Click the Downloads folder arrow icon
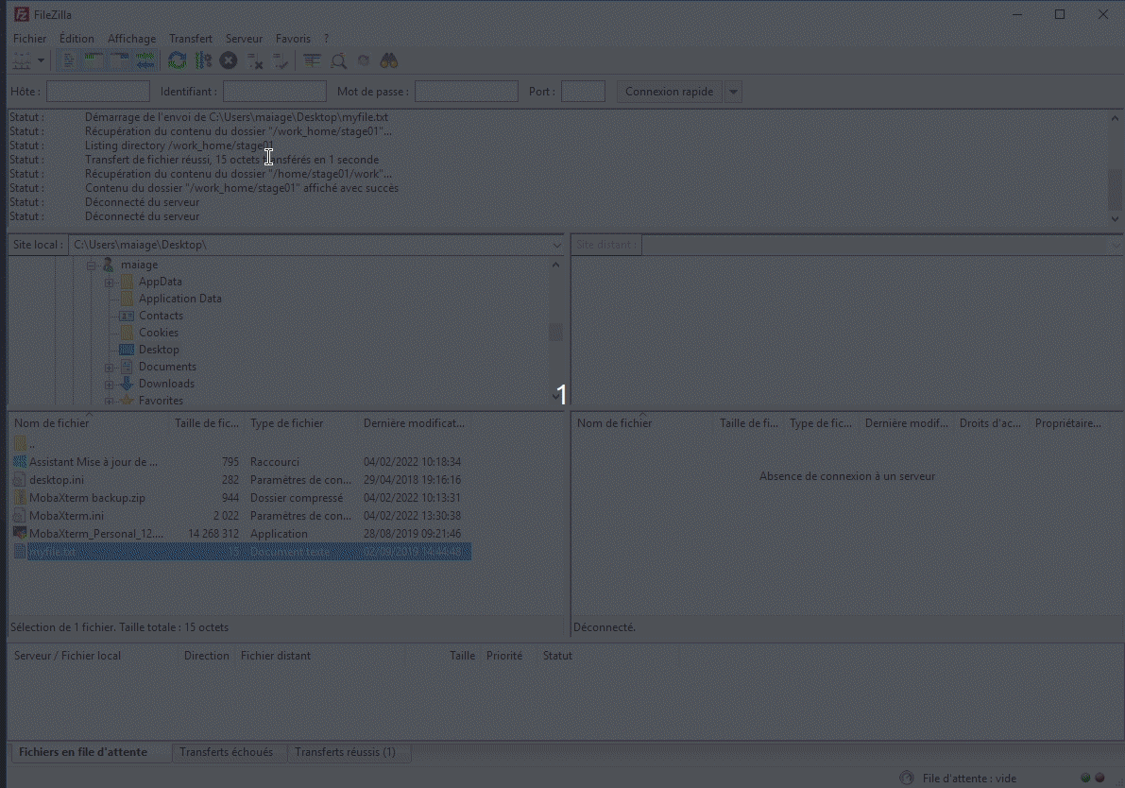This screenshot has height=788, width=1125. (127, 384)
